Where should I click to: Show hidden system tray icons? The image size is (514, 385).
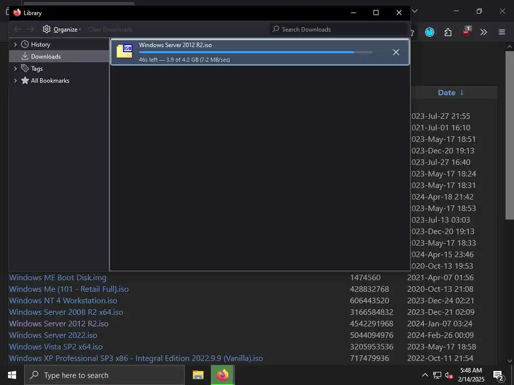[425, 375]
